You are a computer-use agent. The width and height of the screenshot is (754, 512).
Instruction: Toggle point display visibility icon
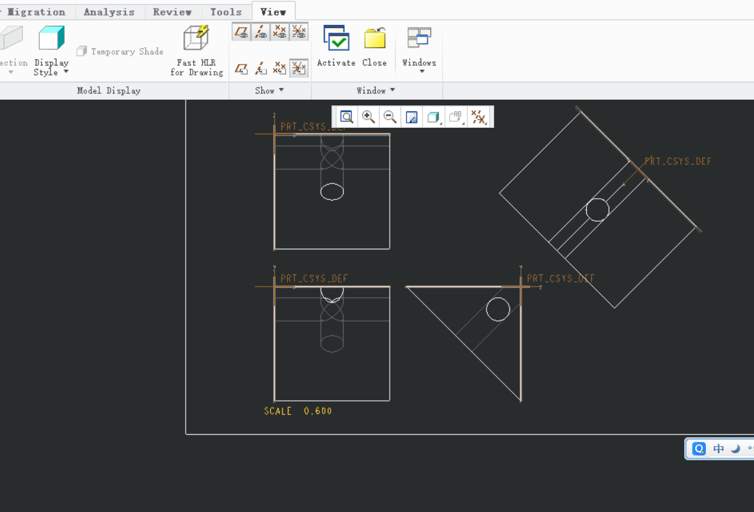pyautogui.click(x=279, y=32)
